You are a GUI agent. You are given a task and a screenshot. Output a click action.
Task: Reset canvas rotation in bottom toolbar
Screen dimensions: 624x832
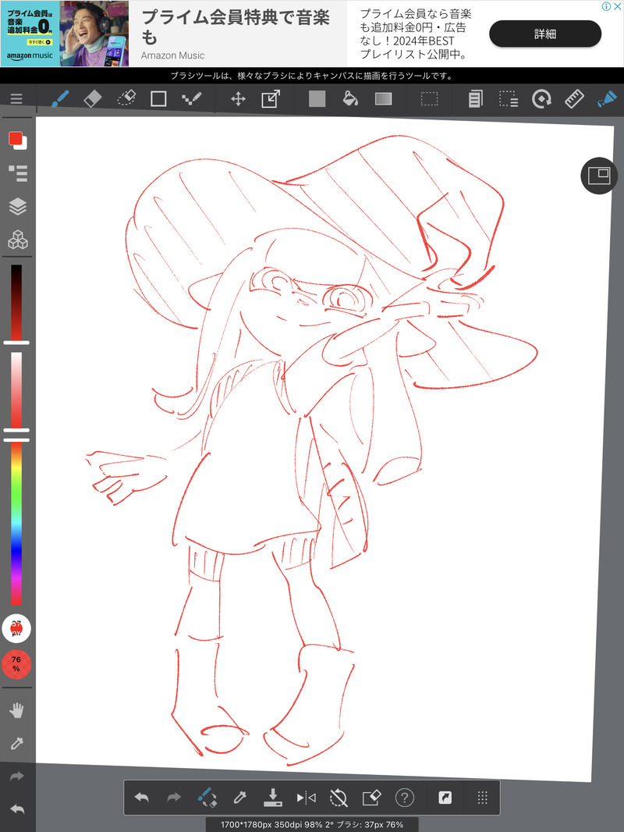point(339,797)
